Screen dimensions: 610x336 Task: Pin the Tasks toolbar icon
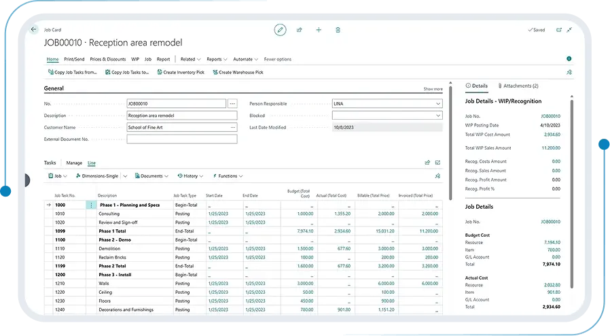pyautogui.click(x=437, y=176)
